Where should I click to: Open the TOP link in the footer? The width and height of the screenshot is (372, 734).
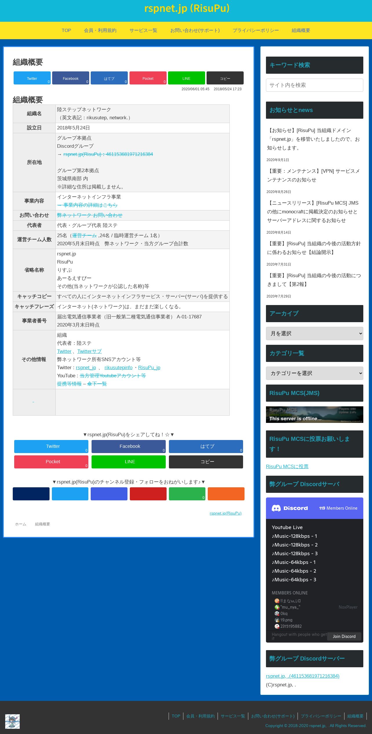pyautogui.click(x=176, y=716)
